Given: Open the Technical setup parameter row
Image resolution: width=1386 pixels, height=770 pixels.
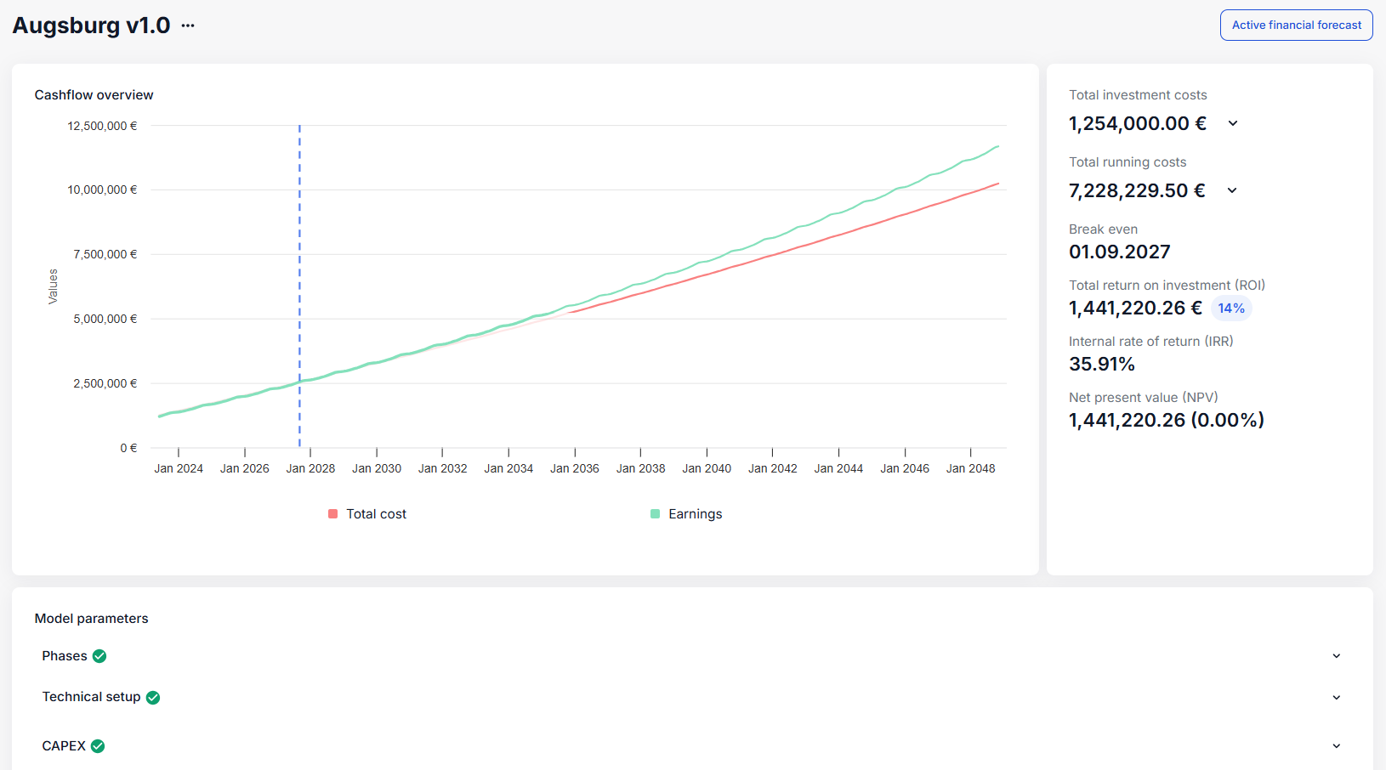Looking at the screenshot, I should [x=91, y=697].
